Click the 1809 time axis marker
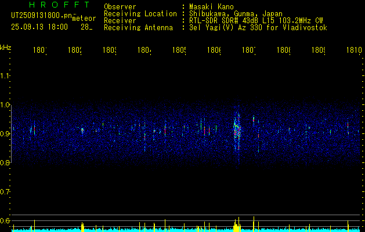 coord(319,50)
